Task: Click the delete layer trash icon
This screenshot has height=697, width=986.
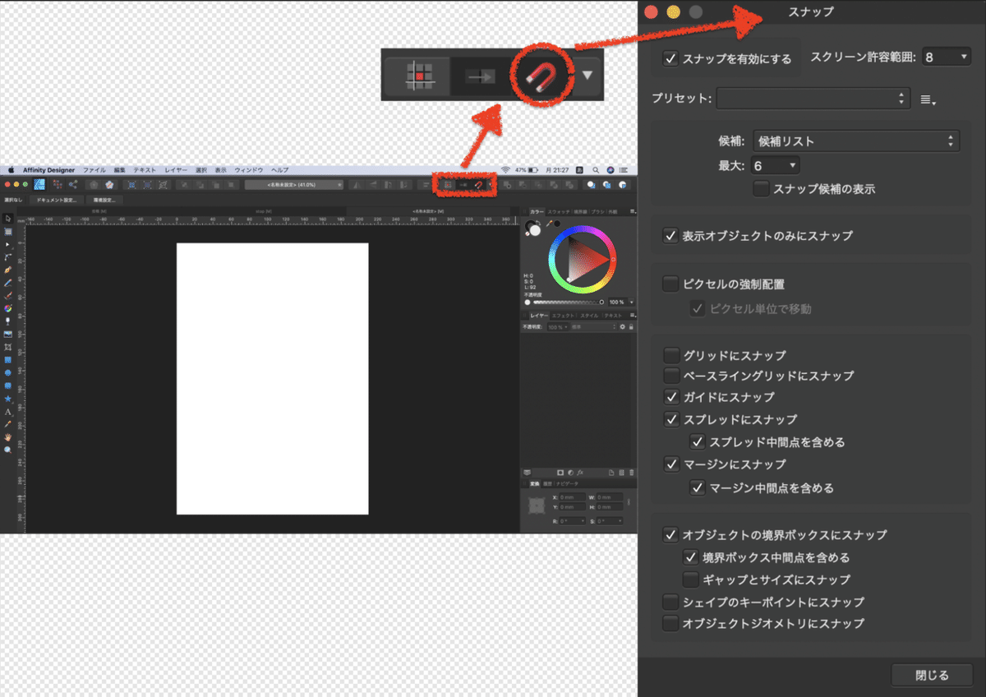Action: tap(631, 473)
